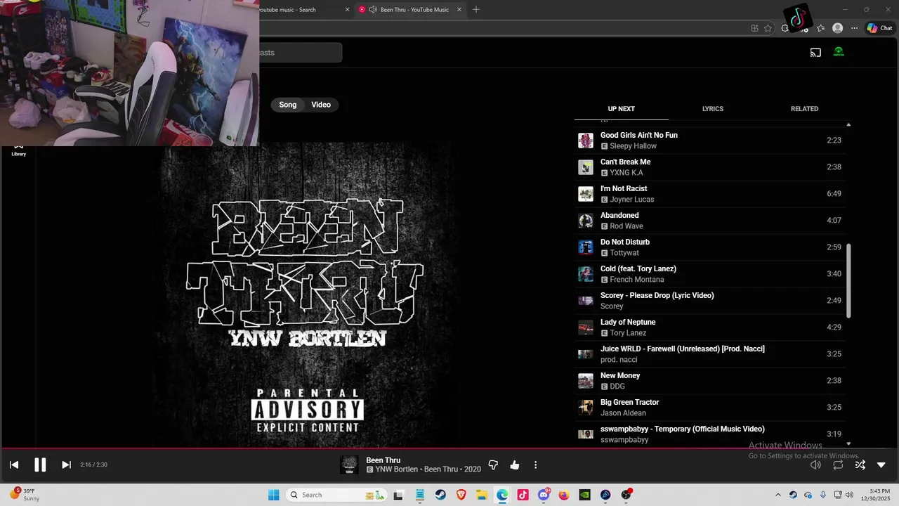Open NVIDIA app from the taskbar
The width and height of the screenshot is (899, 506).
[x=584, y=495]
